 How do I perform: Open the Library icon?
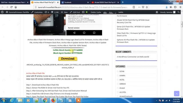(171, 7)
